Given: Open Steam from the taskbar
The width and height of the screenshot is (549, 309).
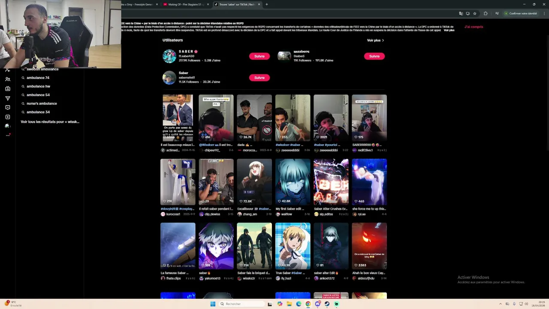Looking at the screenshot, I should (327, 304).
